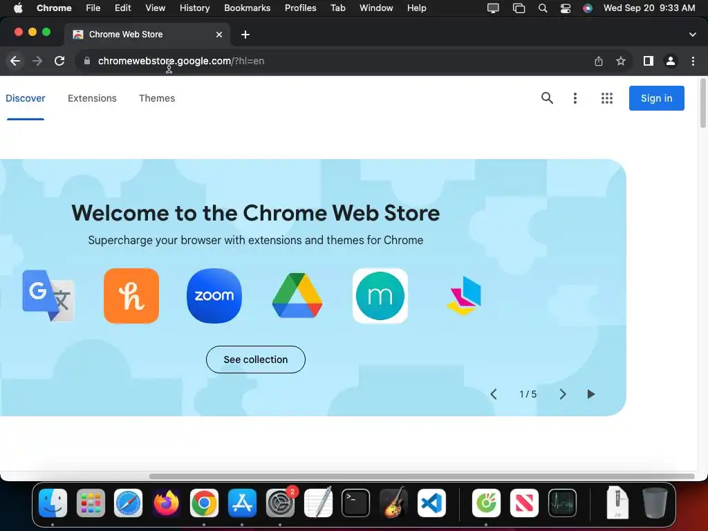The width and height of the screenshot is (708, 531).
Task: Open the File menu
Action: pyautogui.click(x=93, y=8)
